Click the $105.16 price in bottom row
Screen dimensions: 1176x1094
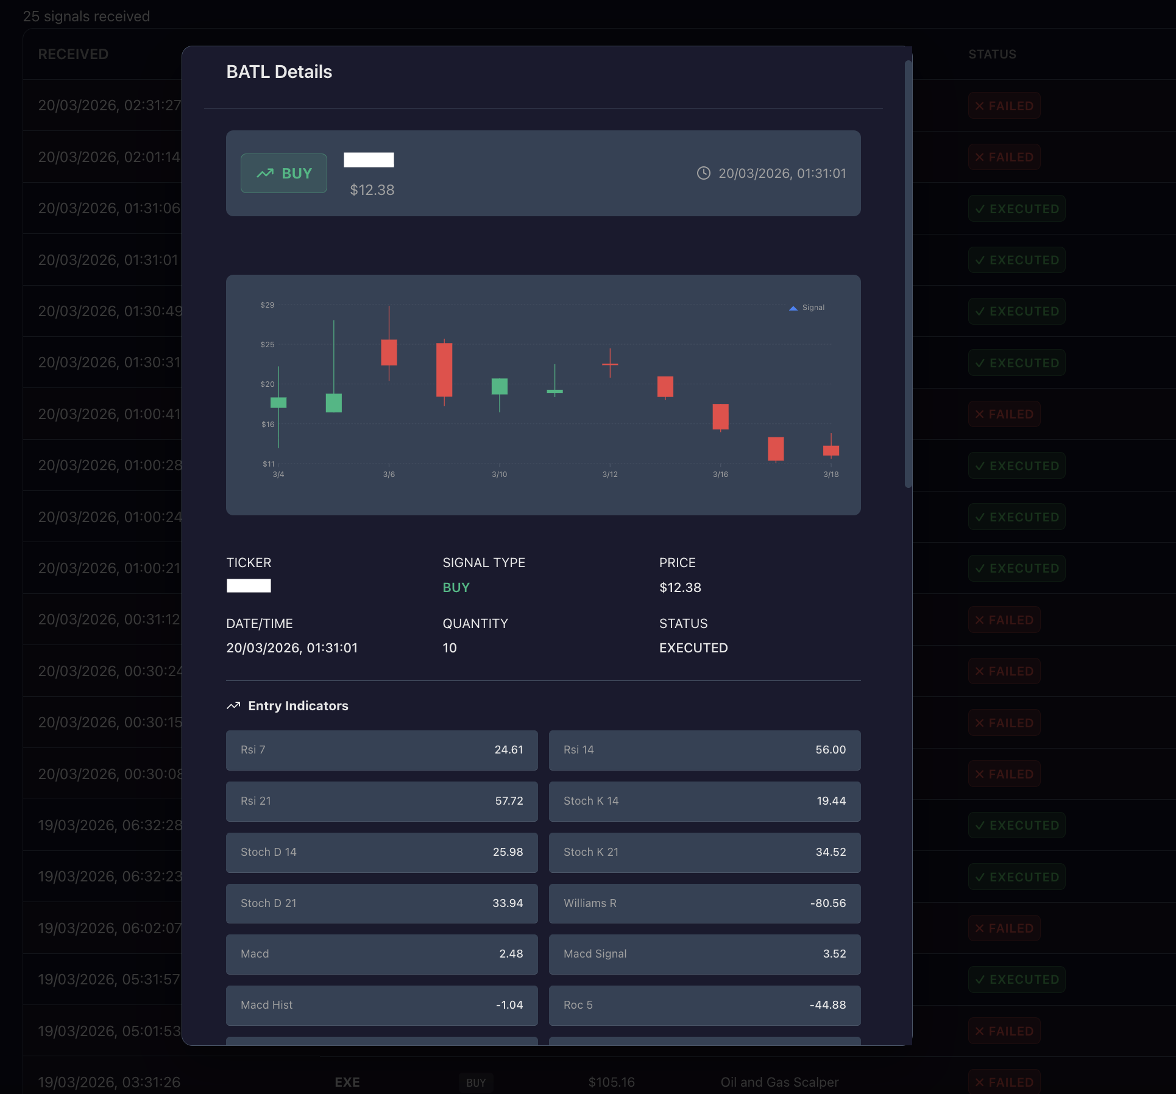611,1082
